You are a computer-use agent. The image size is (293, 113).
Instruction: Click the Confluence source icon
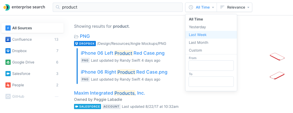[8, 39]
